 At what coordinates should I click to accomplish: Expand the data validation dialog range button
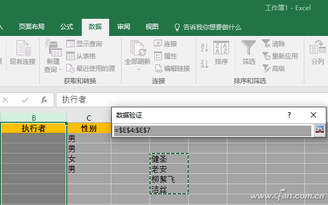[x=319, y=130]
